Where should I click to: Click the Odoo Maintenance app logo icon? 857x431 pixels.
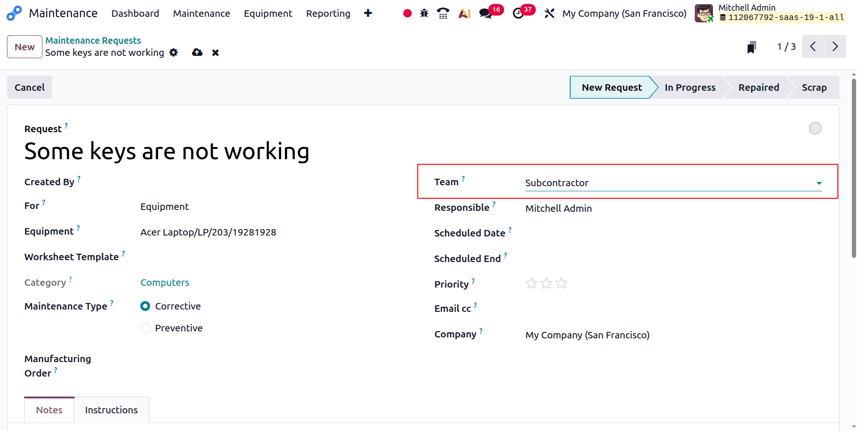(14, 13)
